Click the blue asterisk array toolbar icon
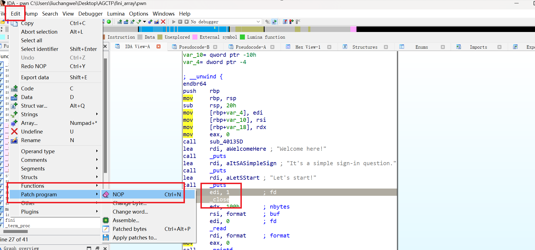 pyautogui.click(x=150, y=22)
